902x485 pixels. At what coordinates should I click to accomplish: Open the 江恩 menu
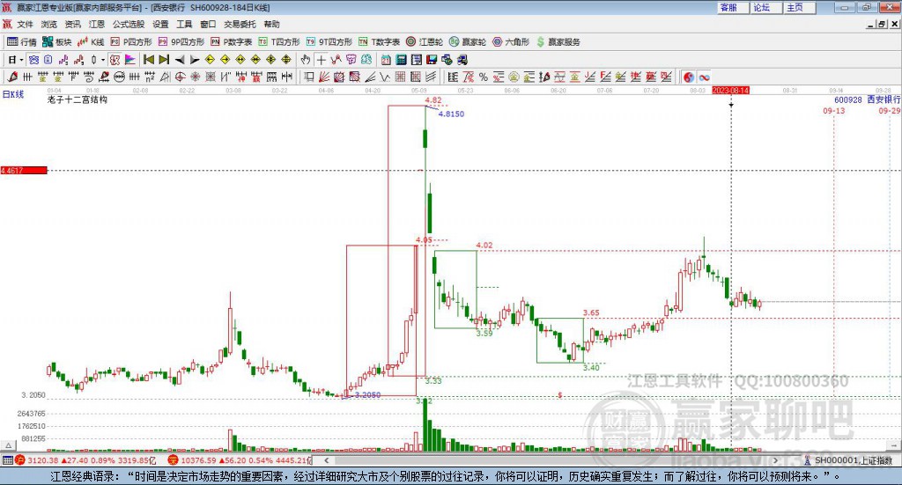(x=97, y=24)
